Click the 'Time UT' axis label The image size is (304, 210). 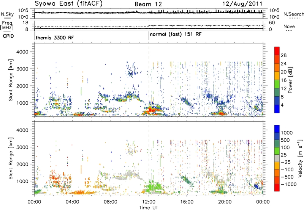coord(149,207)
